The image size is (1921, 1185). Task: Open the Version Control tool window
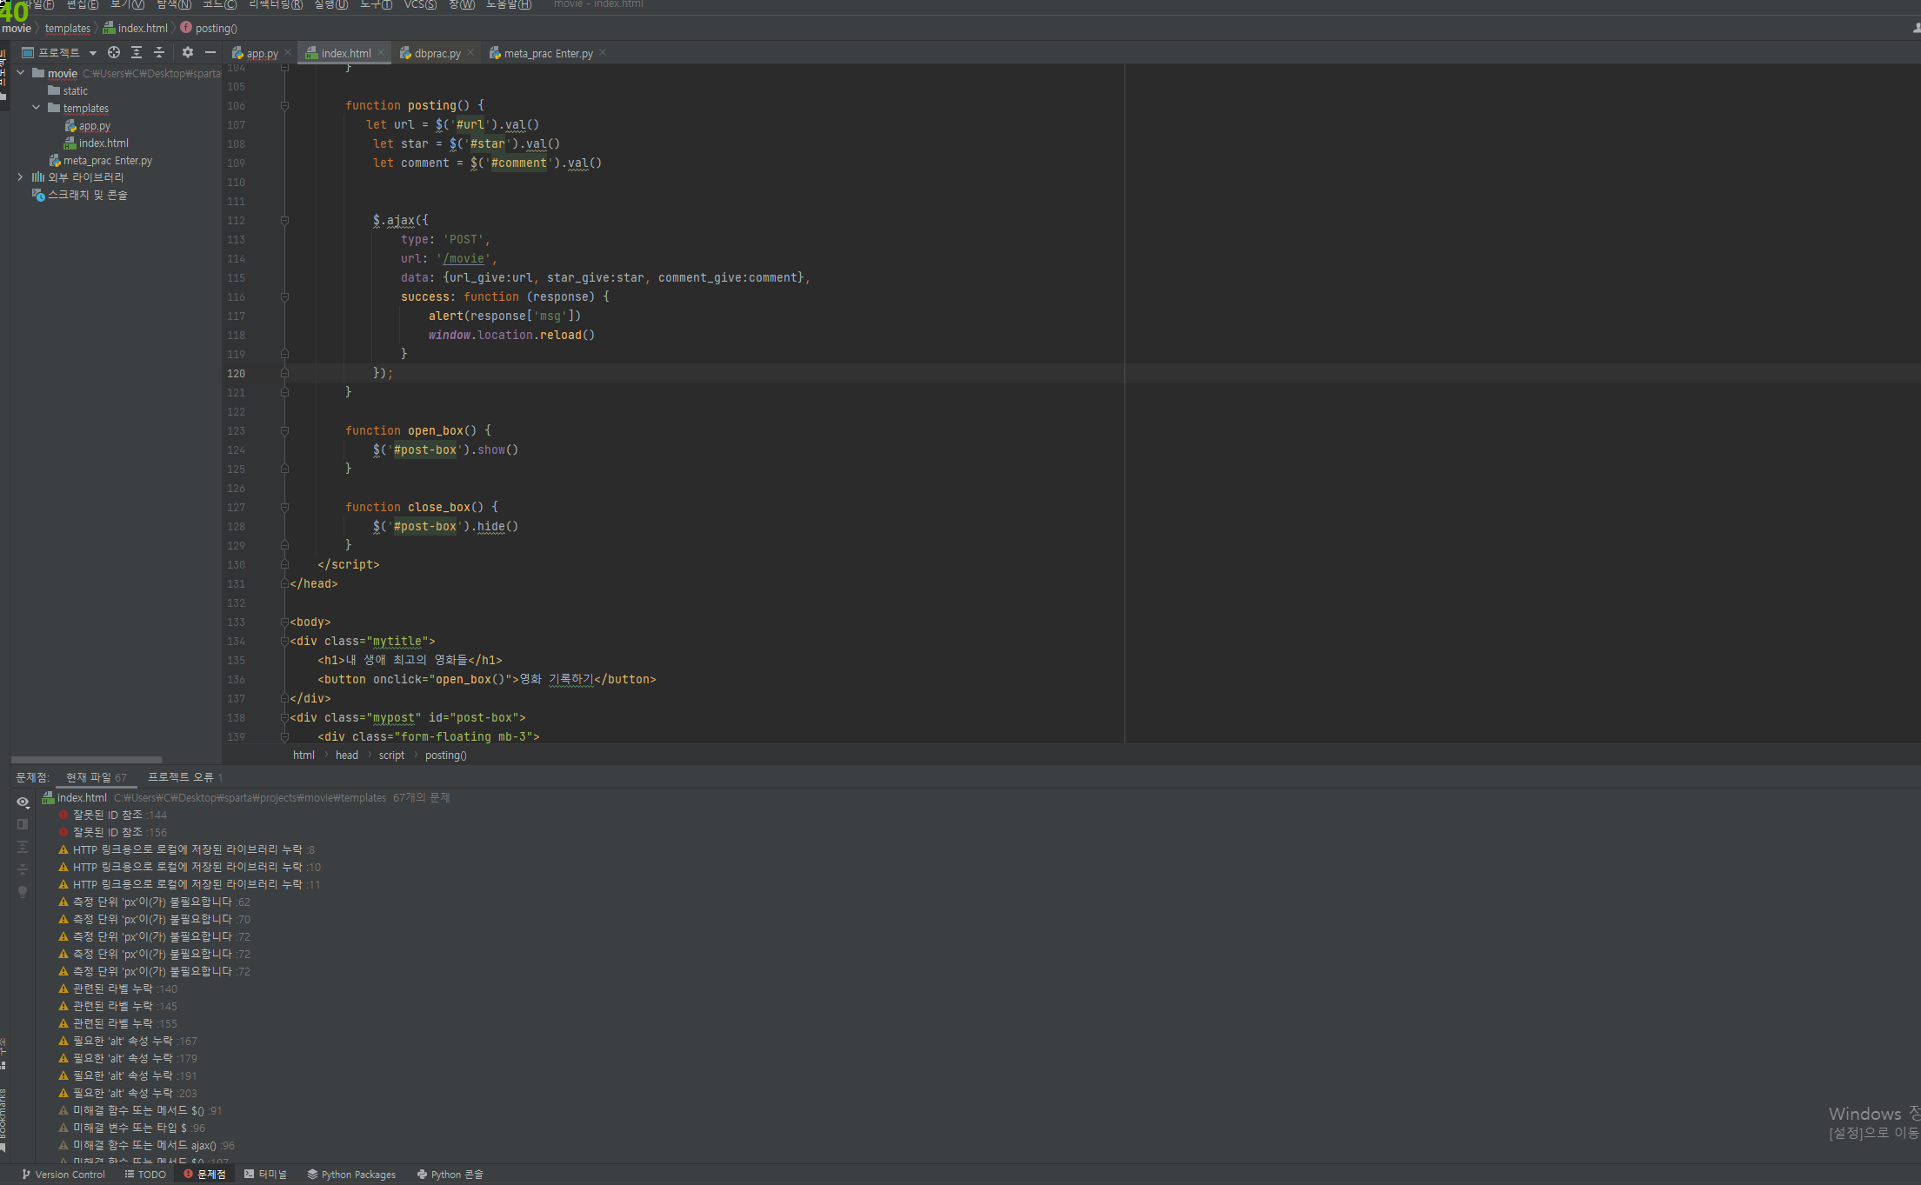pyautogui.click(x=63, y=1175)
